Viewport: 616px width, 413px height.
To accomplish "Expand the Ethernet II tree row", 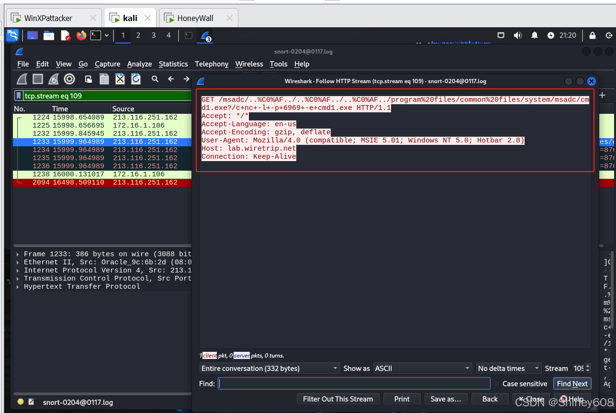I will pos(18,262).
